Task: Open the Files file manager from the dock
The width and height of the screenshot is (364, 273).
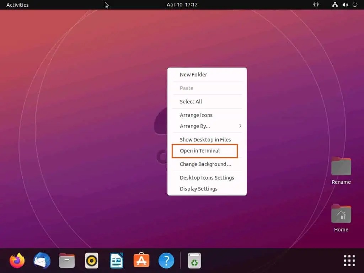Action: tap(66, 260)
